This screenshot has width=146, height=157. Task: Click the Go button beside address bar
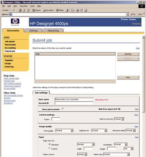tap(133, 14)
